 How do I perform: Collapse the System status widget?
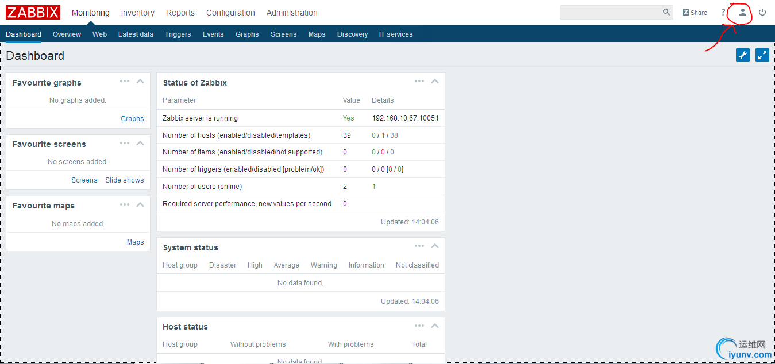(x=435, y=246)
